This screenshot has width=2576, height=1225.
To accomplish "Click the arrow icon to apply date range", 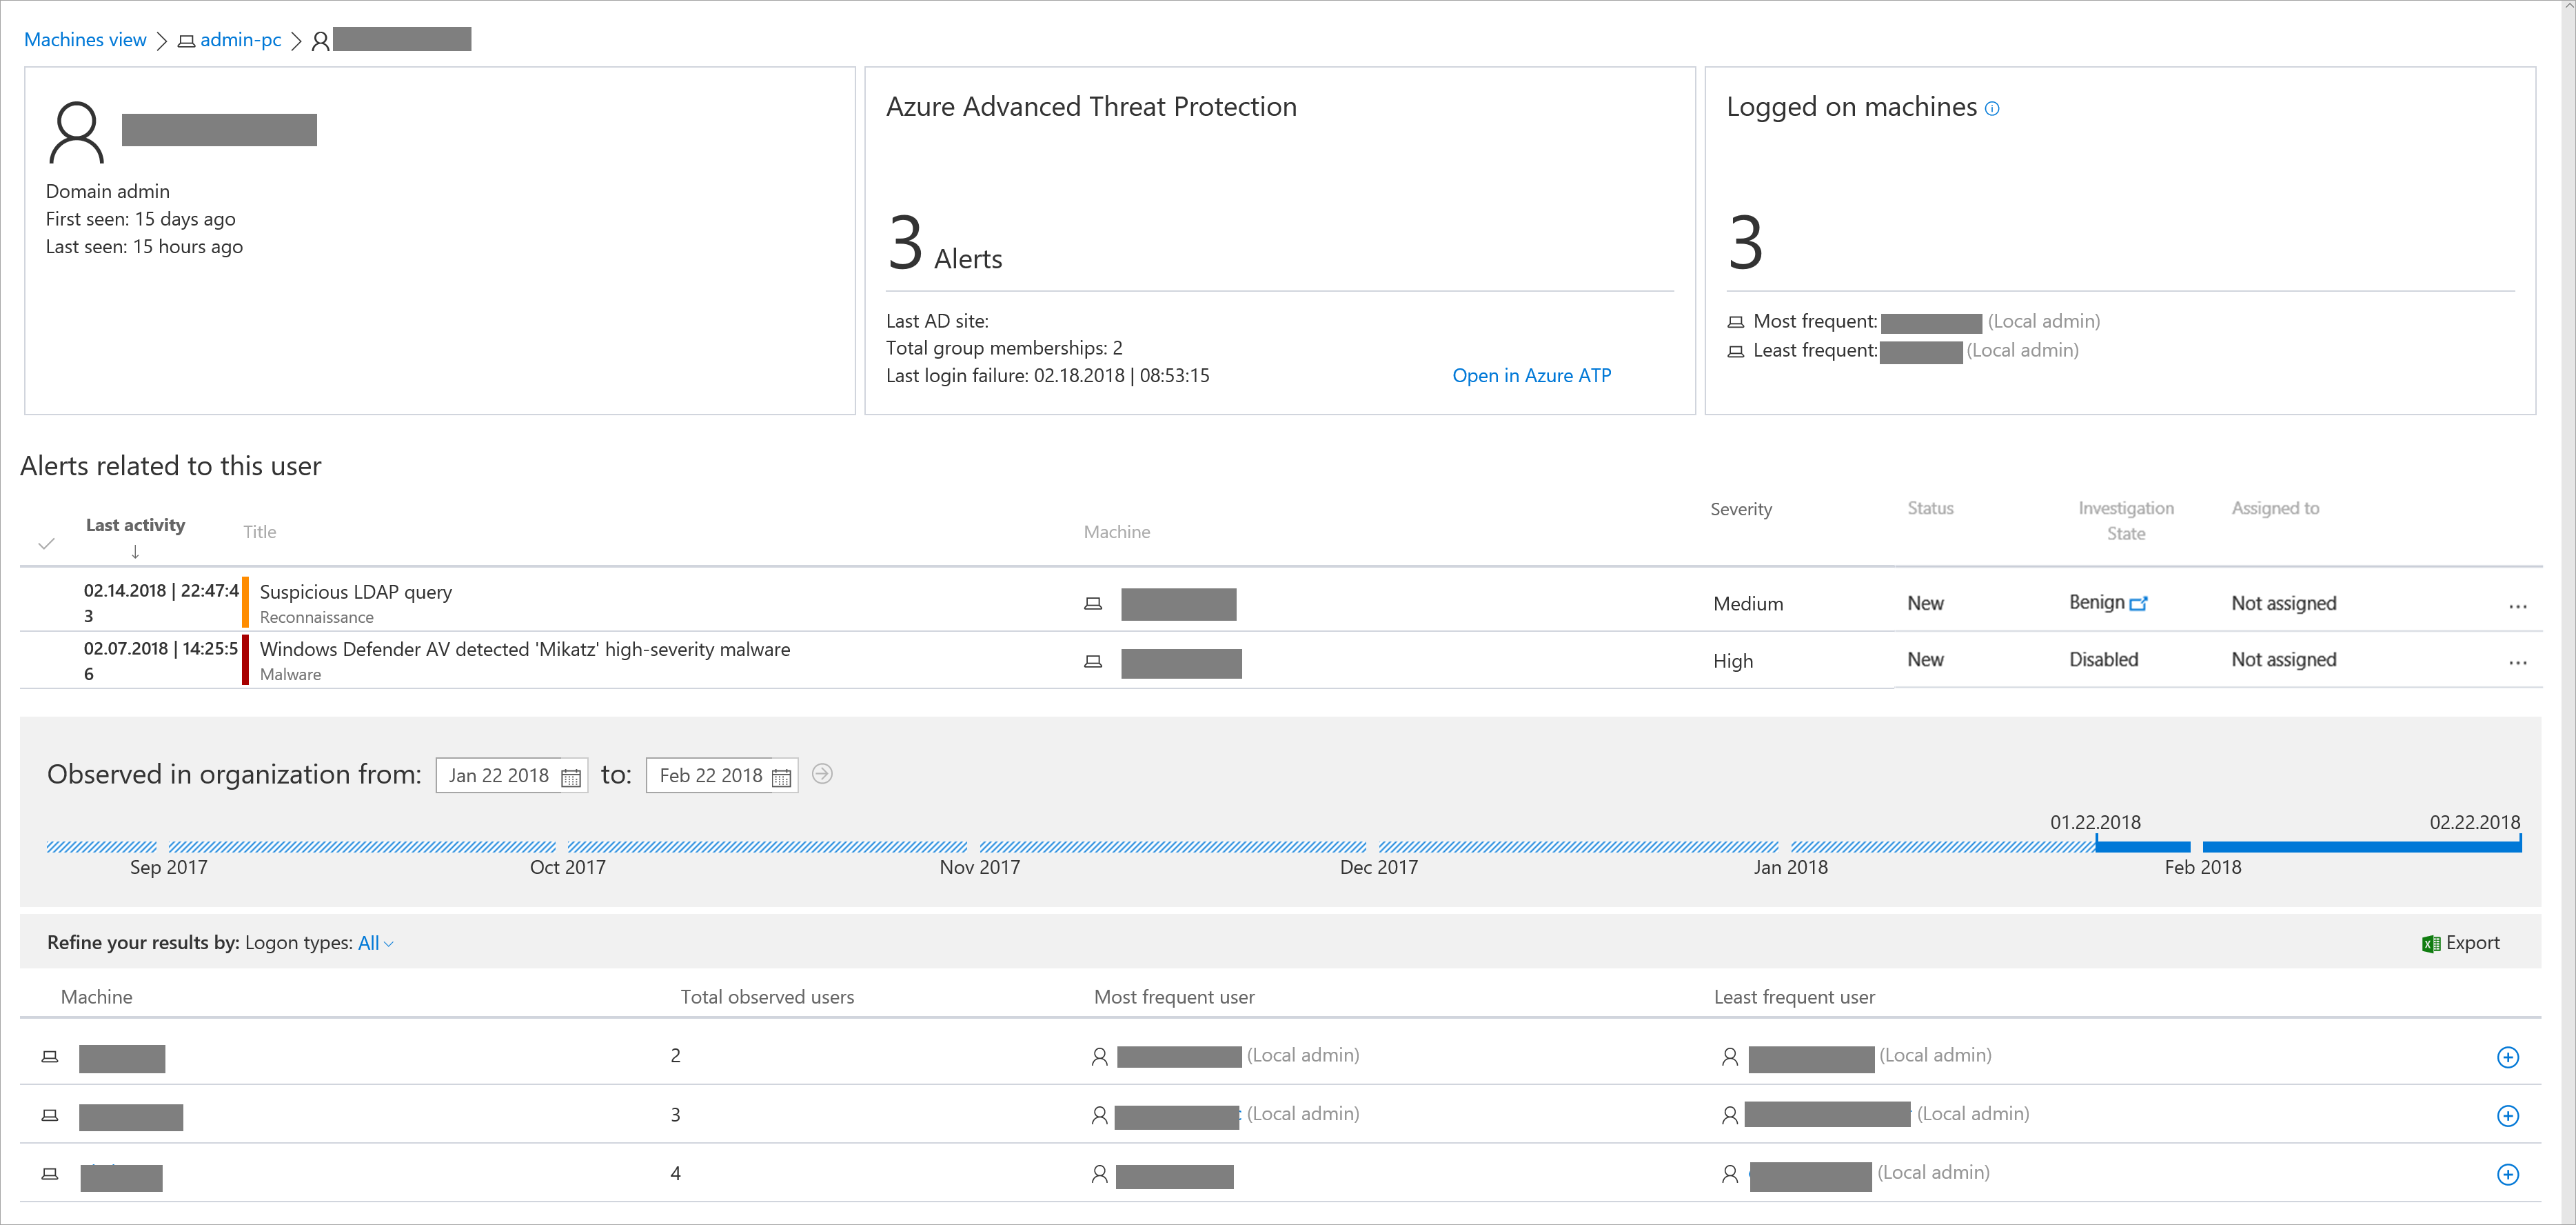I will pos(822,775).
